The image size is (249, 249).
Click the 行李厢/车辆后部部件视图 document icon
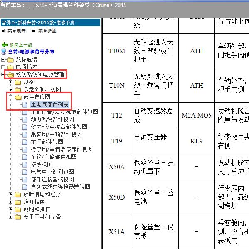[25, 149]
